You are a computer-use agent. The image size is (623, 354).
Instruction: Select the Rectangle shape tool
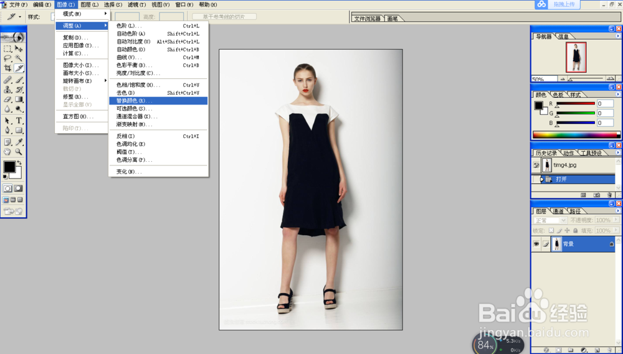(19, 130)
